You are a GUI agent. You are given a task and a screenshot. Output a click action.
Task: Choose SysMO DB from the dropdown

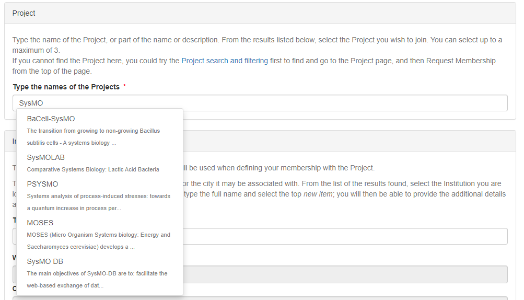pos(44,261)
